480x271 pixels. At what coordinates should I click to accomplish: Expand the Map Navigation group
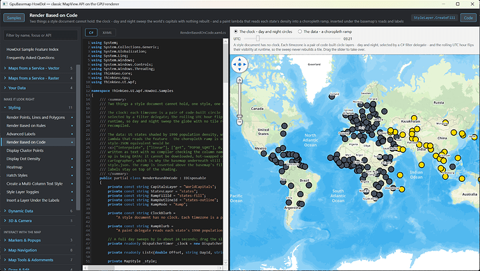pos(38,250)
